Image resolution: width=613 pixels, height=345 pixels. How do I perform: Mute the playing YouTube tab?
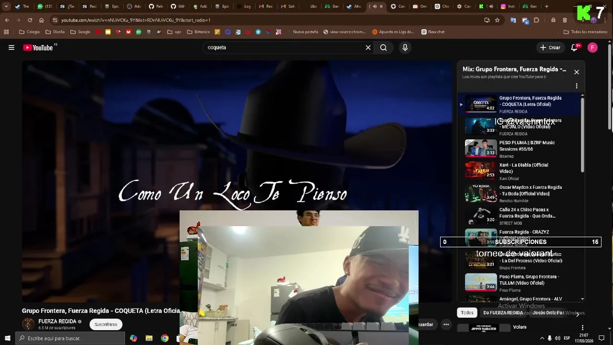375,6
